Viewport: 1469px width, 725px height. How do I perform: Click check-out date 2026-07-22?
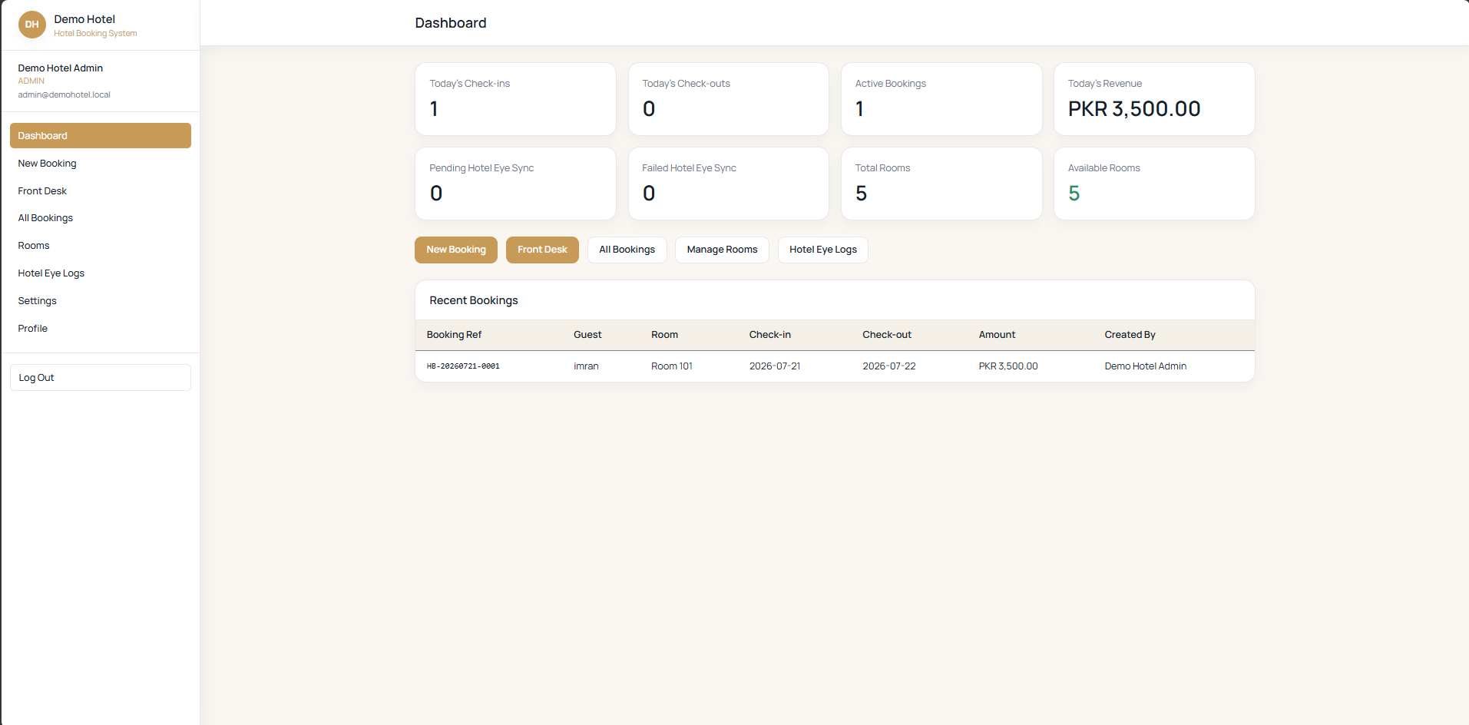click(x=889, y=366)
